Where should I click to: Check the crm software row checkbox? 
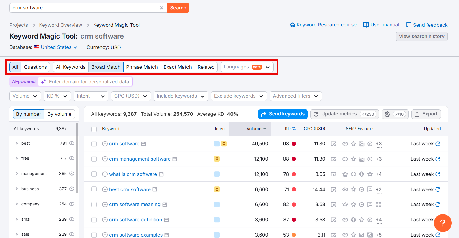click(94, 144)
